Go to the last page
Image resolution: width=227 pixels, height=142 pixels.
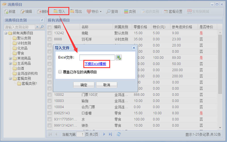tap(110, 134)
